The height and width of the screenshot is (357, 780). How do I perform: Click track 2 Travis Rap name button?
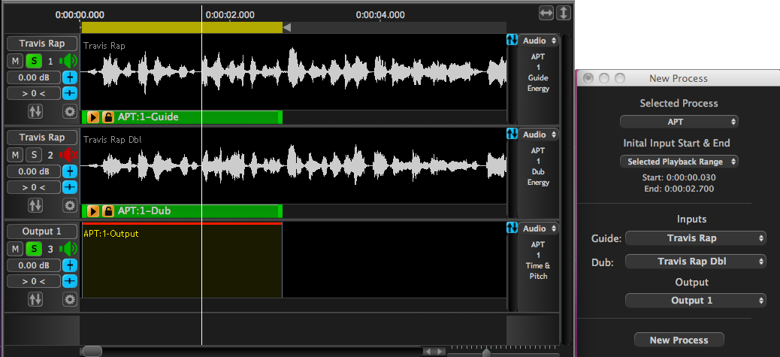42,138
